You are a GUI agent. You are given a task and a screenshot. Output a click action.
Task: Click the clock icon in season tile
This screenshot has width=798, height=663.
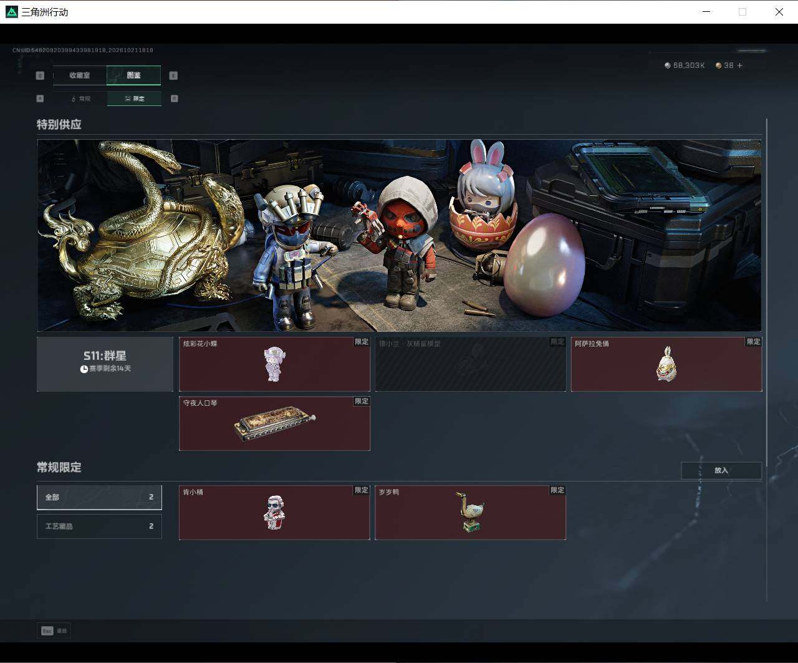click(x=84, y=369)
